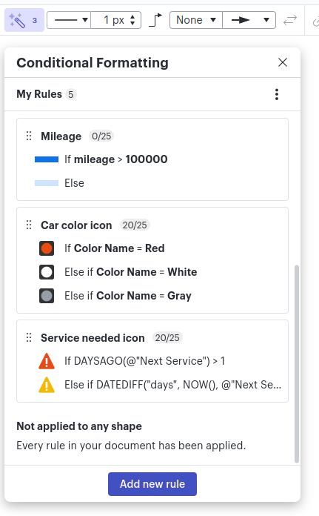Click the Add new rule button
This screenshot has height=516, width=319.
[x=152, y=483]
